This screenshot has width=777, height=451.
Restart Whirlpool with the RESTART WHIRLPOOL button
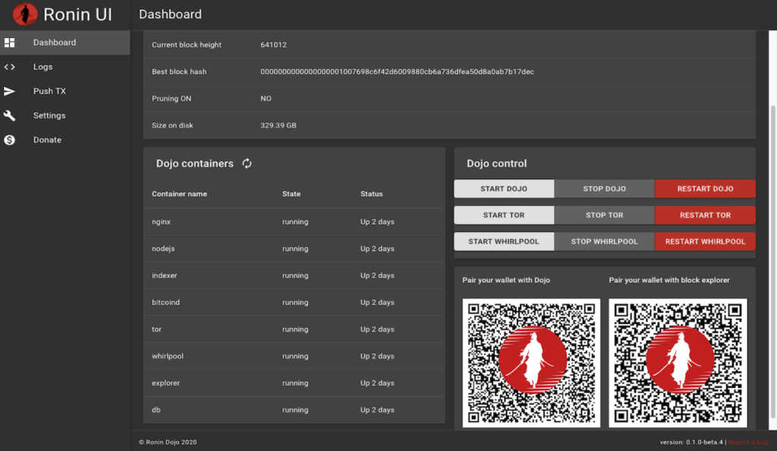point(705,241)
